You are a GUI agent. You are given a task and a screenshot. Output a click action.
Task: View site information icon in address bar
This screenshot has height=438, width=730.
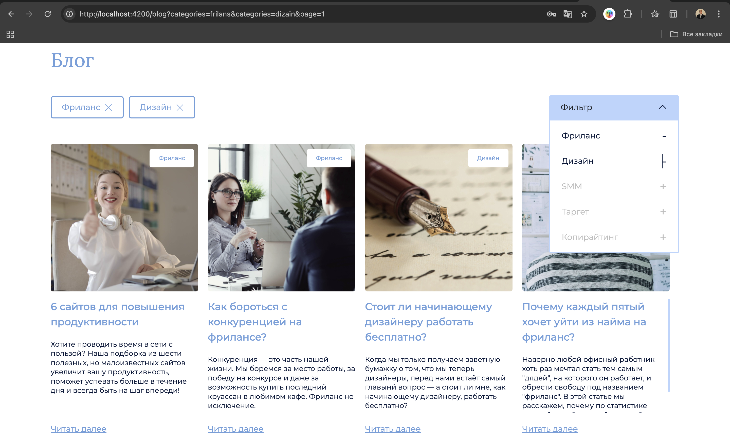pyautogui.click(x=69, y=14)
